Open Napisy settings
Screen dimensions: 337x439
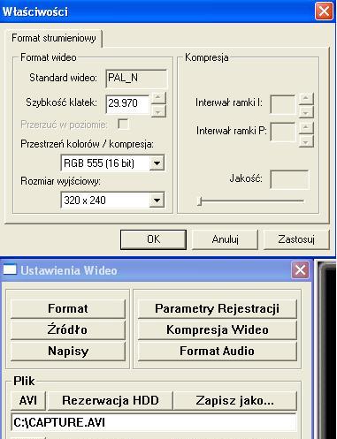[x=68, y=351]
